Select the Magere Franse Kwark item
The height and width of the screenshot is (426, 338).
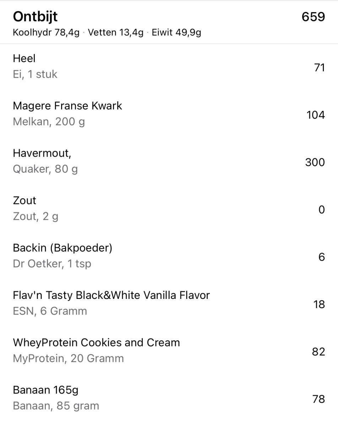pos(67,106)
